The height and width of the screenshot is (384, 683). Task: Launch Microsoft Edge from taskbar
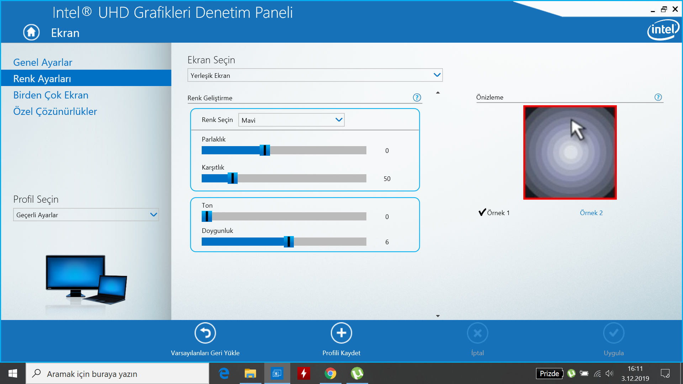click(x=224, y=373)
